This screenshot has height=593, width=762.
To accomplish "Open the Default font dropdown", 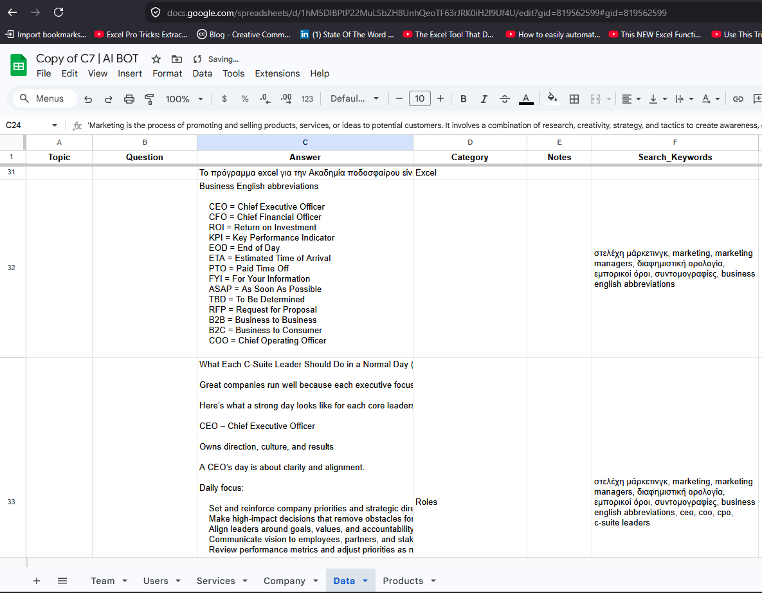I will pyautogui.click(x=354, y=98).
